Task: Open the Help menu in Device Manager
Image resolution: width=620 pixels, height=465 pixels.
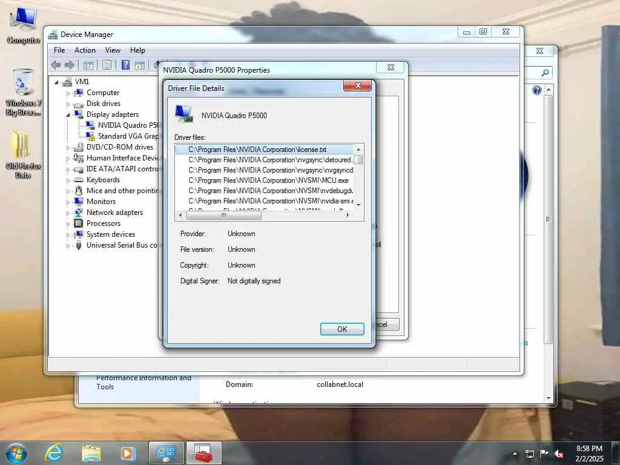Action: point(137,50)
